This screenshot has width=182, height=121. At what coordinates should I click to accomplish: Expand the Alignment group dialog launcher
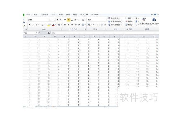coord(85,29)
